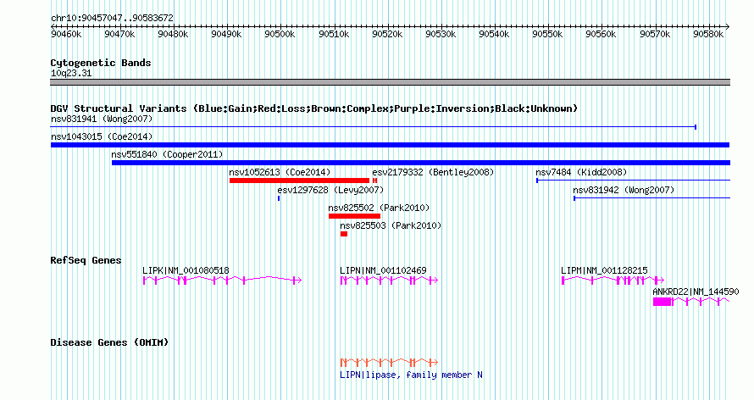
Task: Click the ANKRD22|NM_144590 gene label
Action: 696,292
